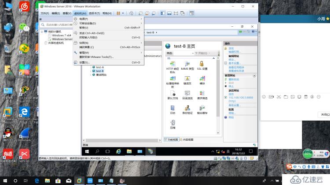Screen dimensions: 330x185
Task: Switch to 内容视图 tab
Action: point(187,139)
